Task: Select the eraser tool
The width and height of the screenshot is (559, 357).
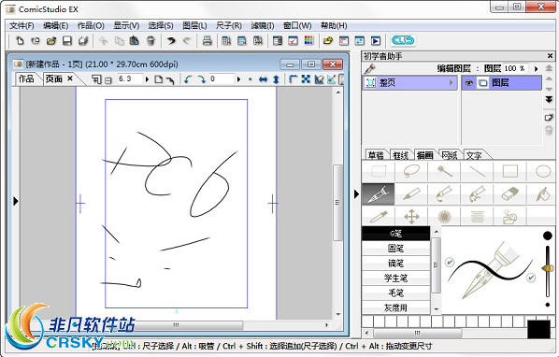Action: tap(509, 194)
